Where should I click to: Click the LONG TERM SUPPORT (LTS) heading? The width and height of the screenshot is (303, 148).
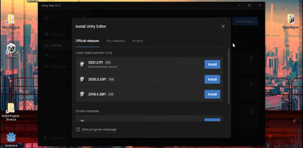pyautogui.click(x=94, y=53)
